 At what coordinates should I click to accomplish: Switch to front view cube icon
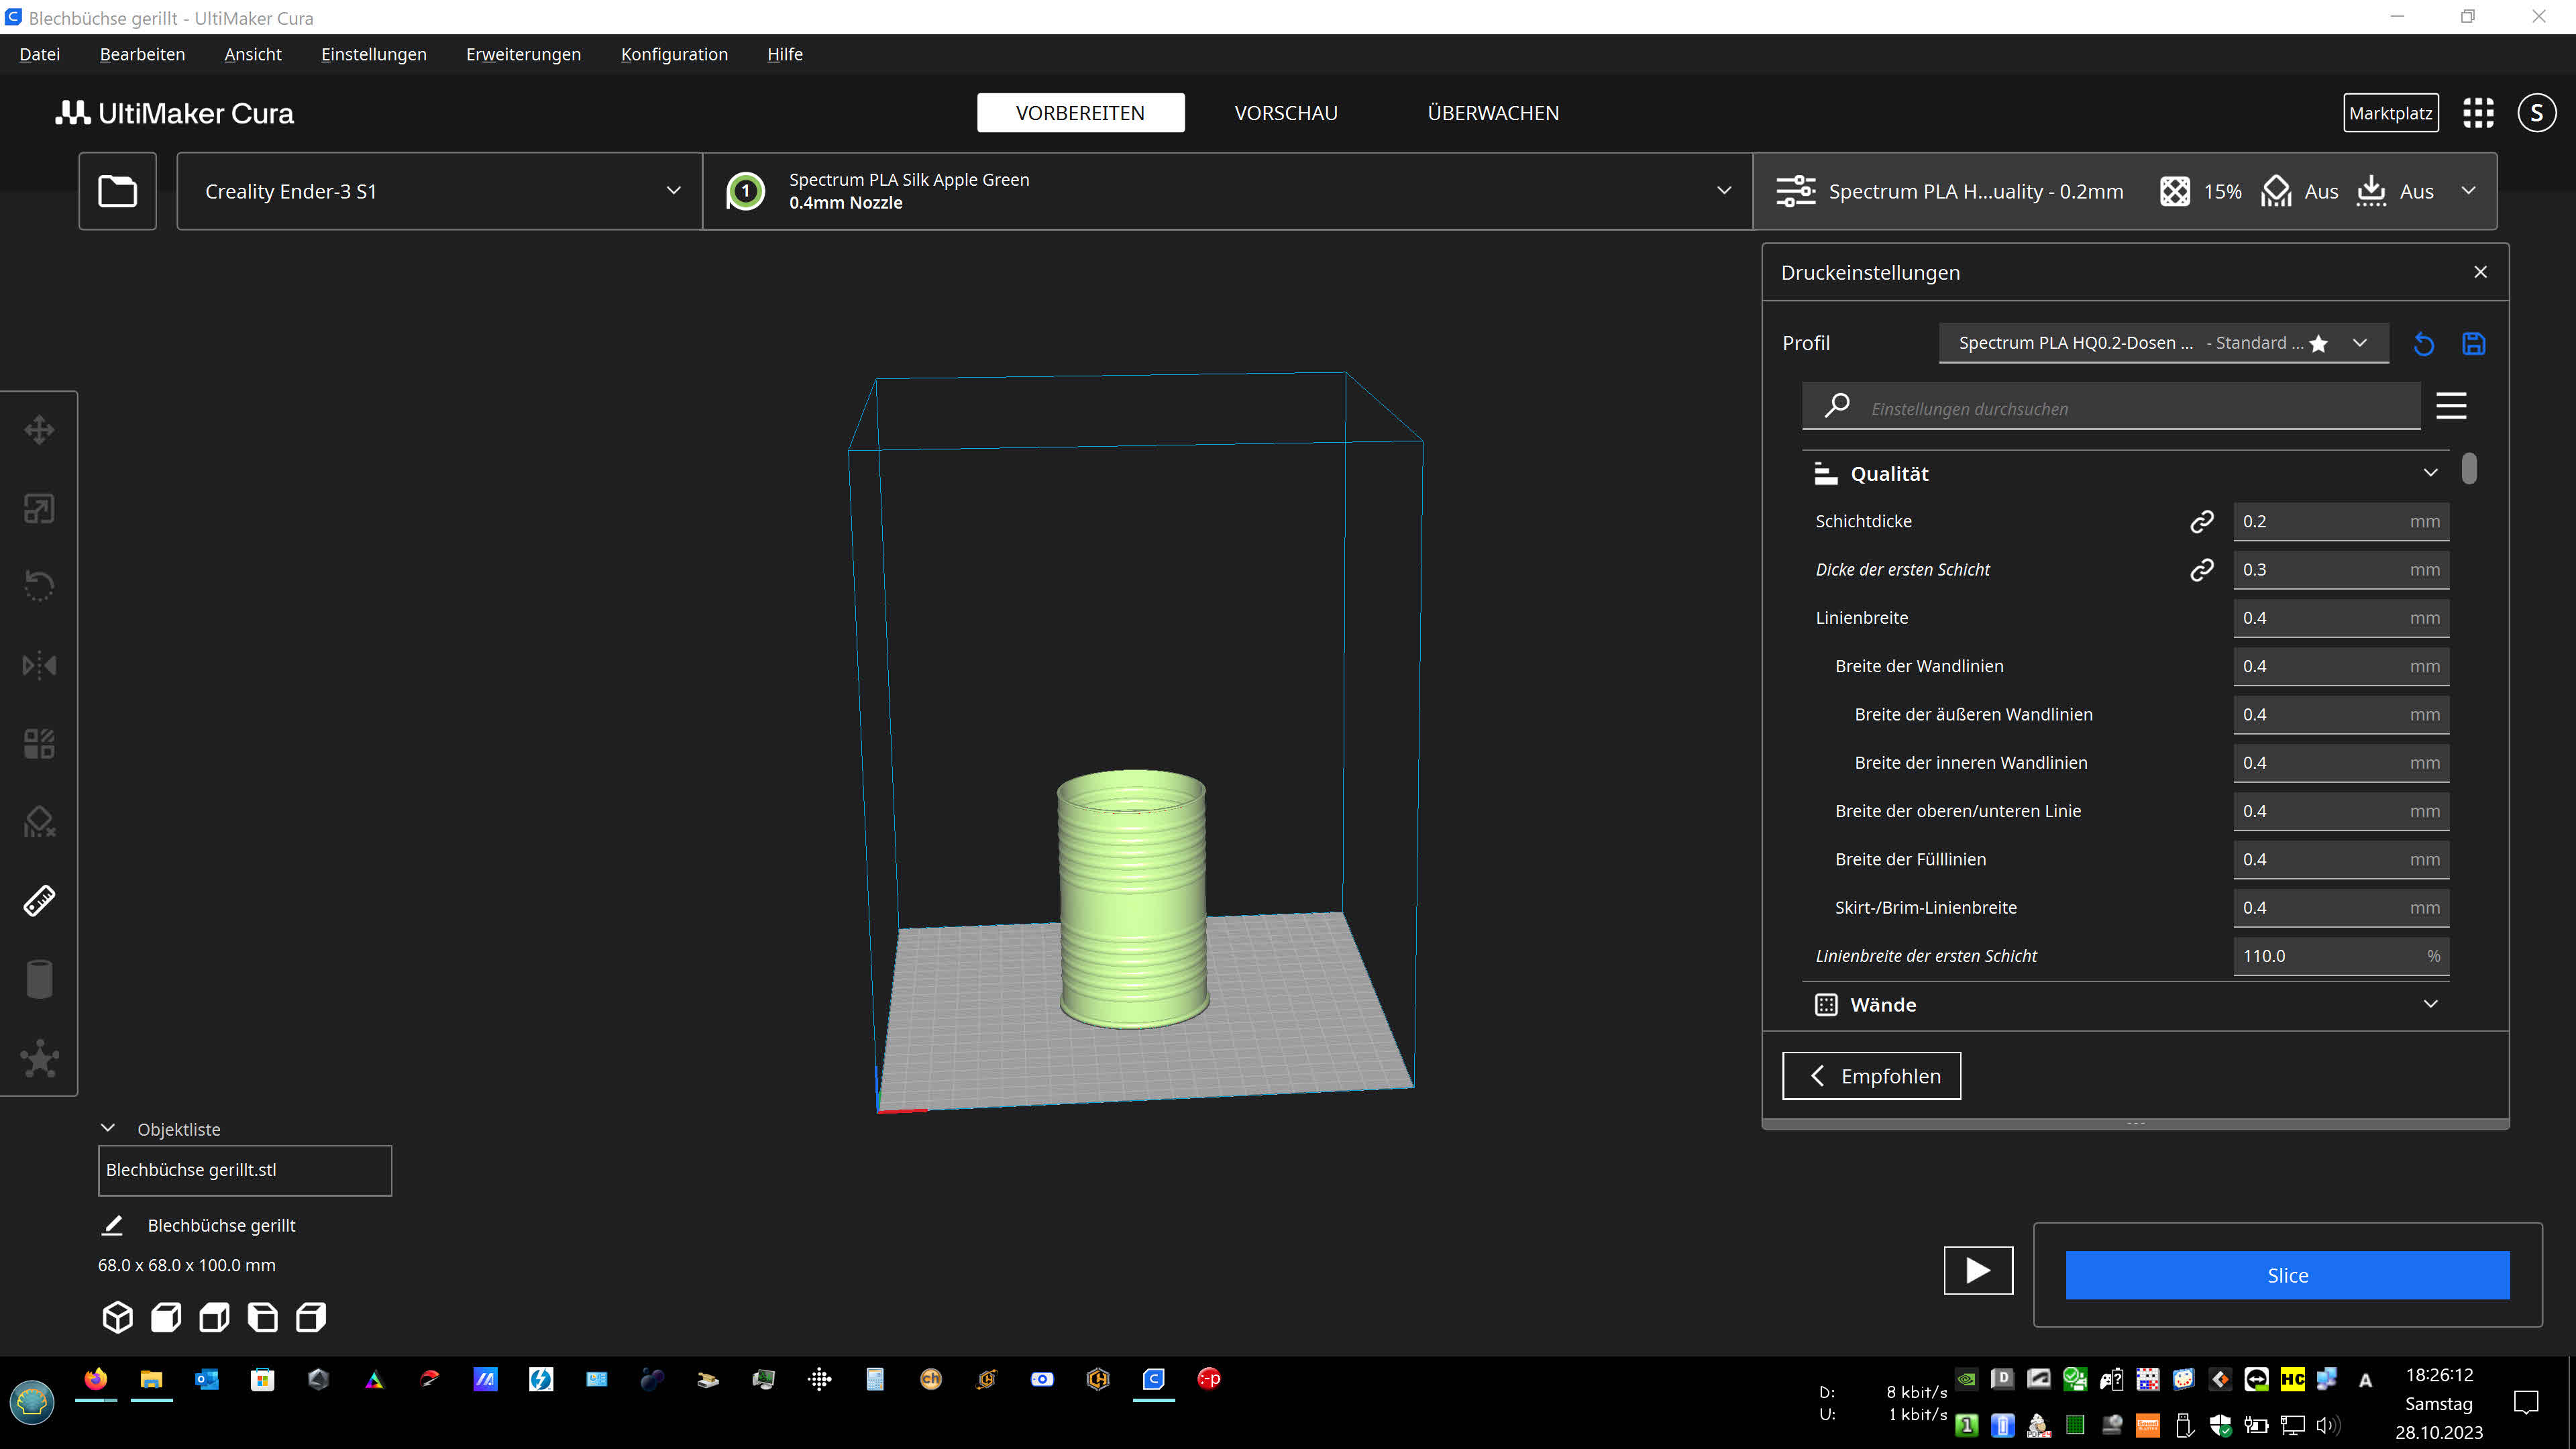[166, 1317]
